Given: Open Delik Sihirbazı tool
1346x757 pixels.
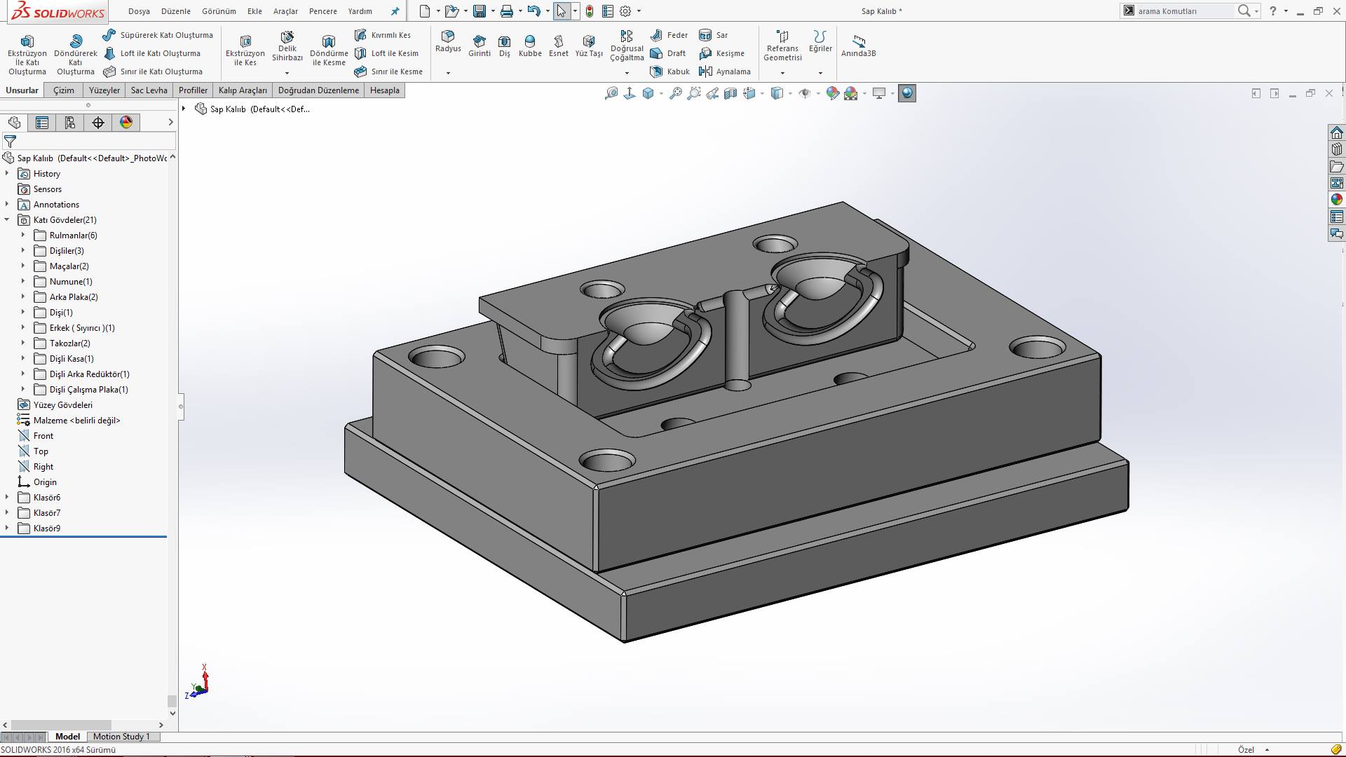Looking at the screenshot, I should (x=287, y=46).
